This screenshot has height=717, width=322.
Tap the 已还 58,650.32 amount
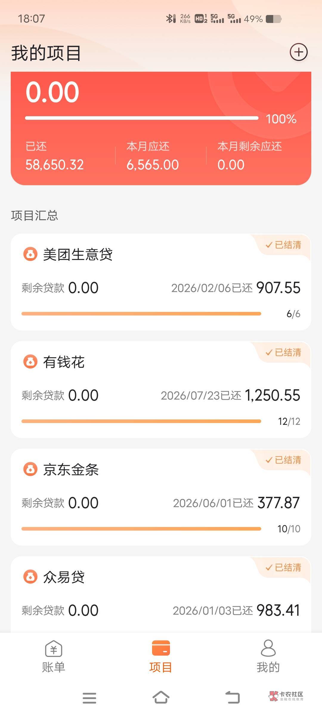(x=55, y=165)
